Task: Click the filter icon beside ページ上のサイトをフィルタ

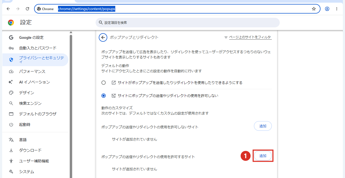Action: 226,37
